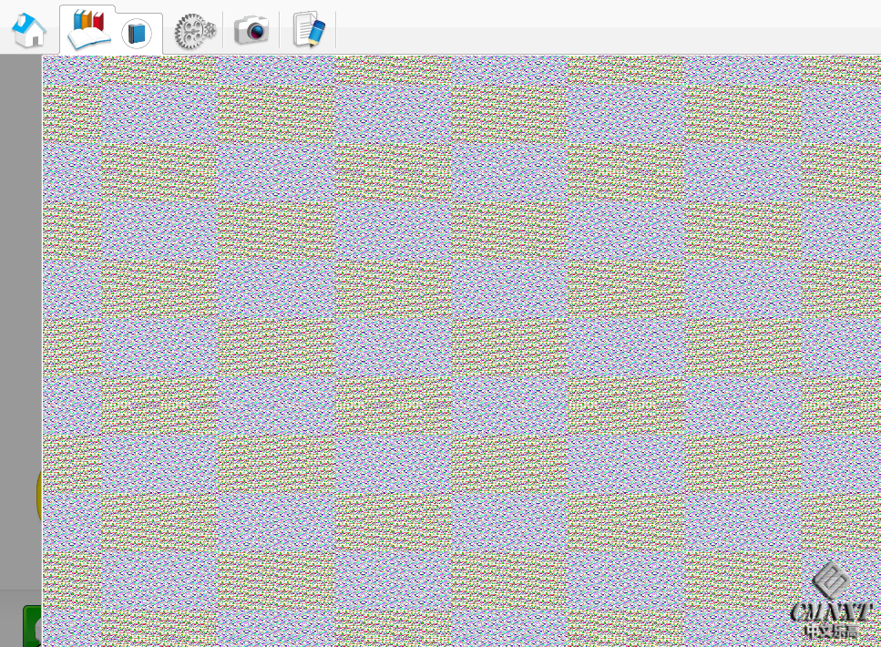Open the document with pencil editor icon
This screenshot has width=881, height=647.
click(x=308, y=30)
